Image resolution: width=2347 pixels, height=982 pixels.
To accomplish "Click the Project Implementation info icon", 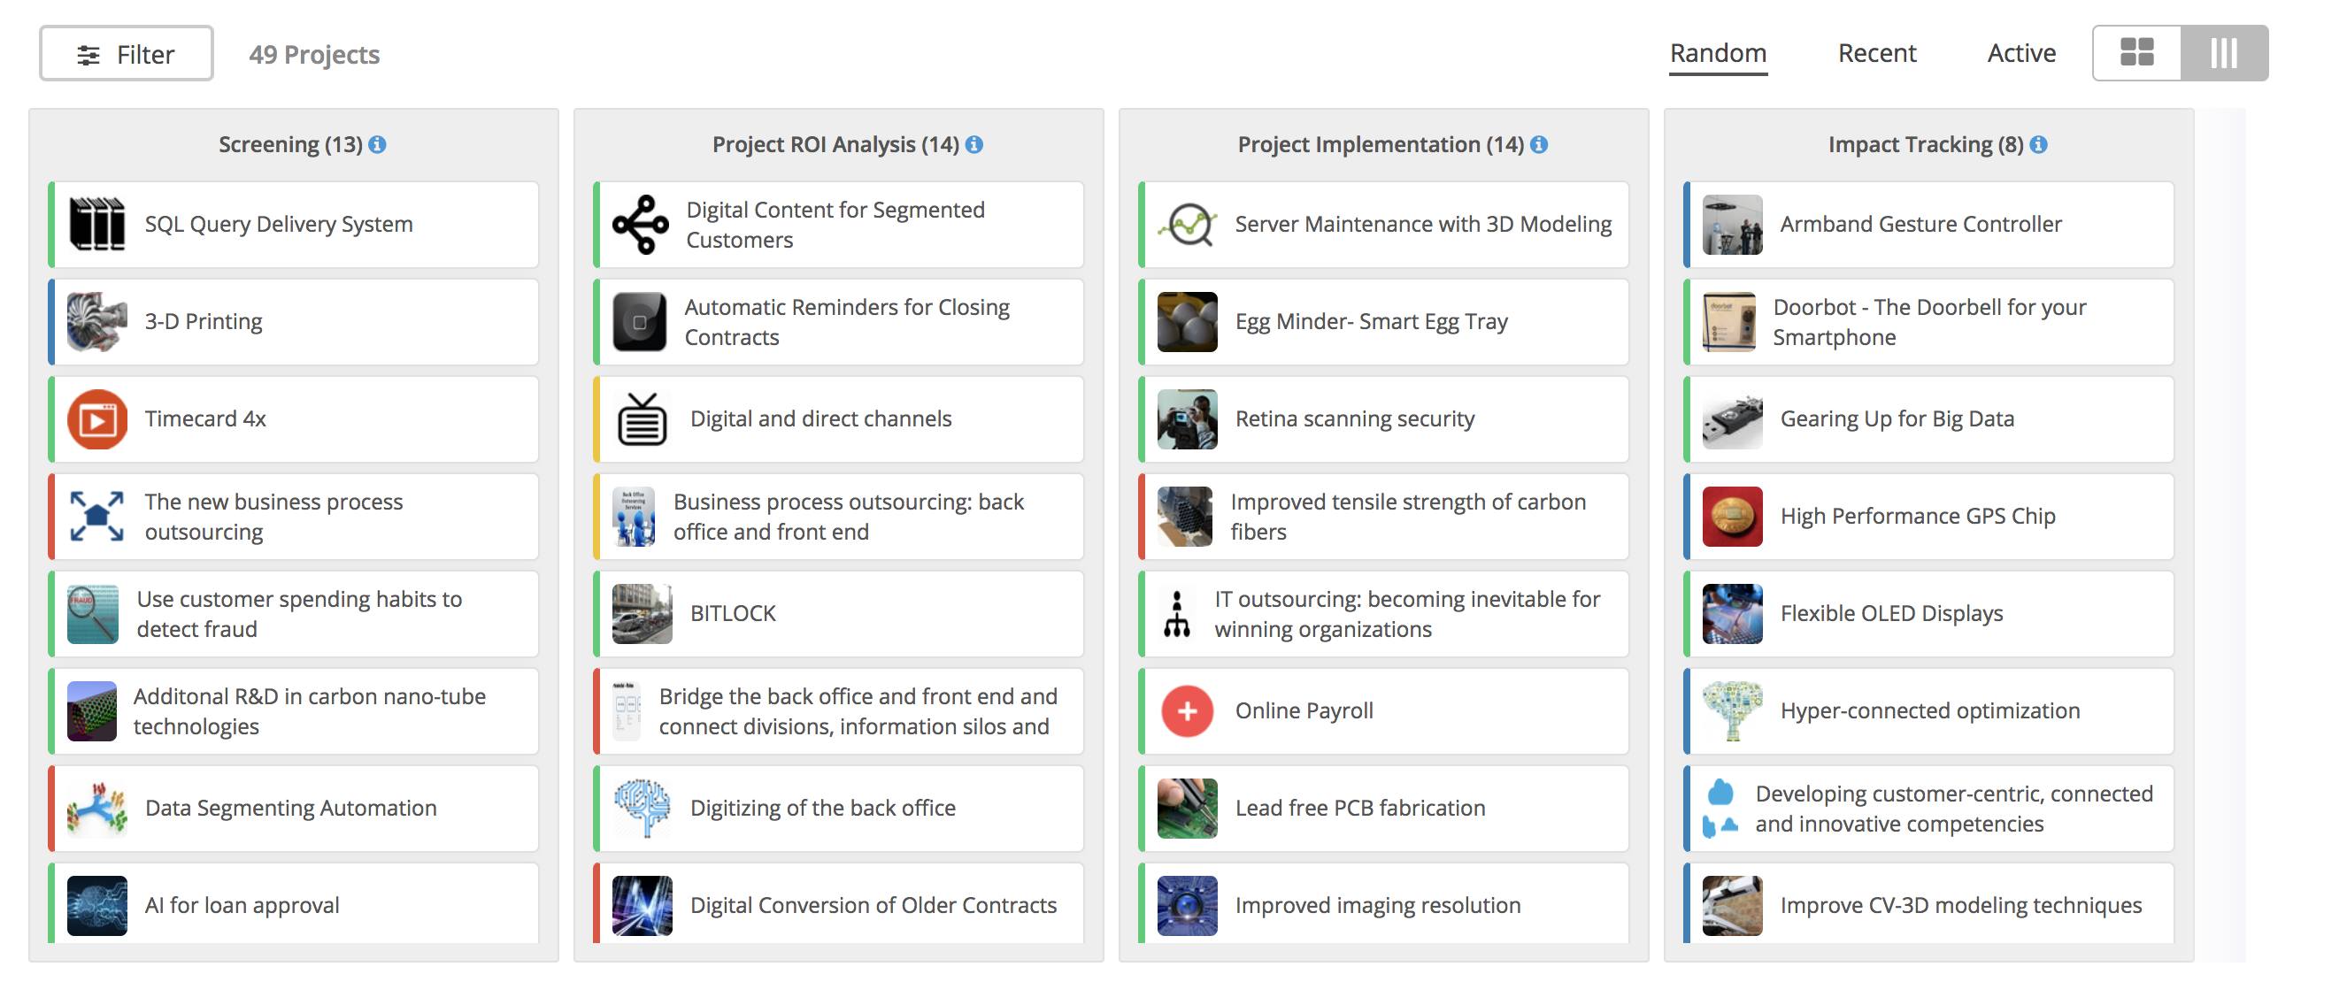I will point(1539,145).
